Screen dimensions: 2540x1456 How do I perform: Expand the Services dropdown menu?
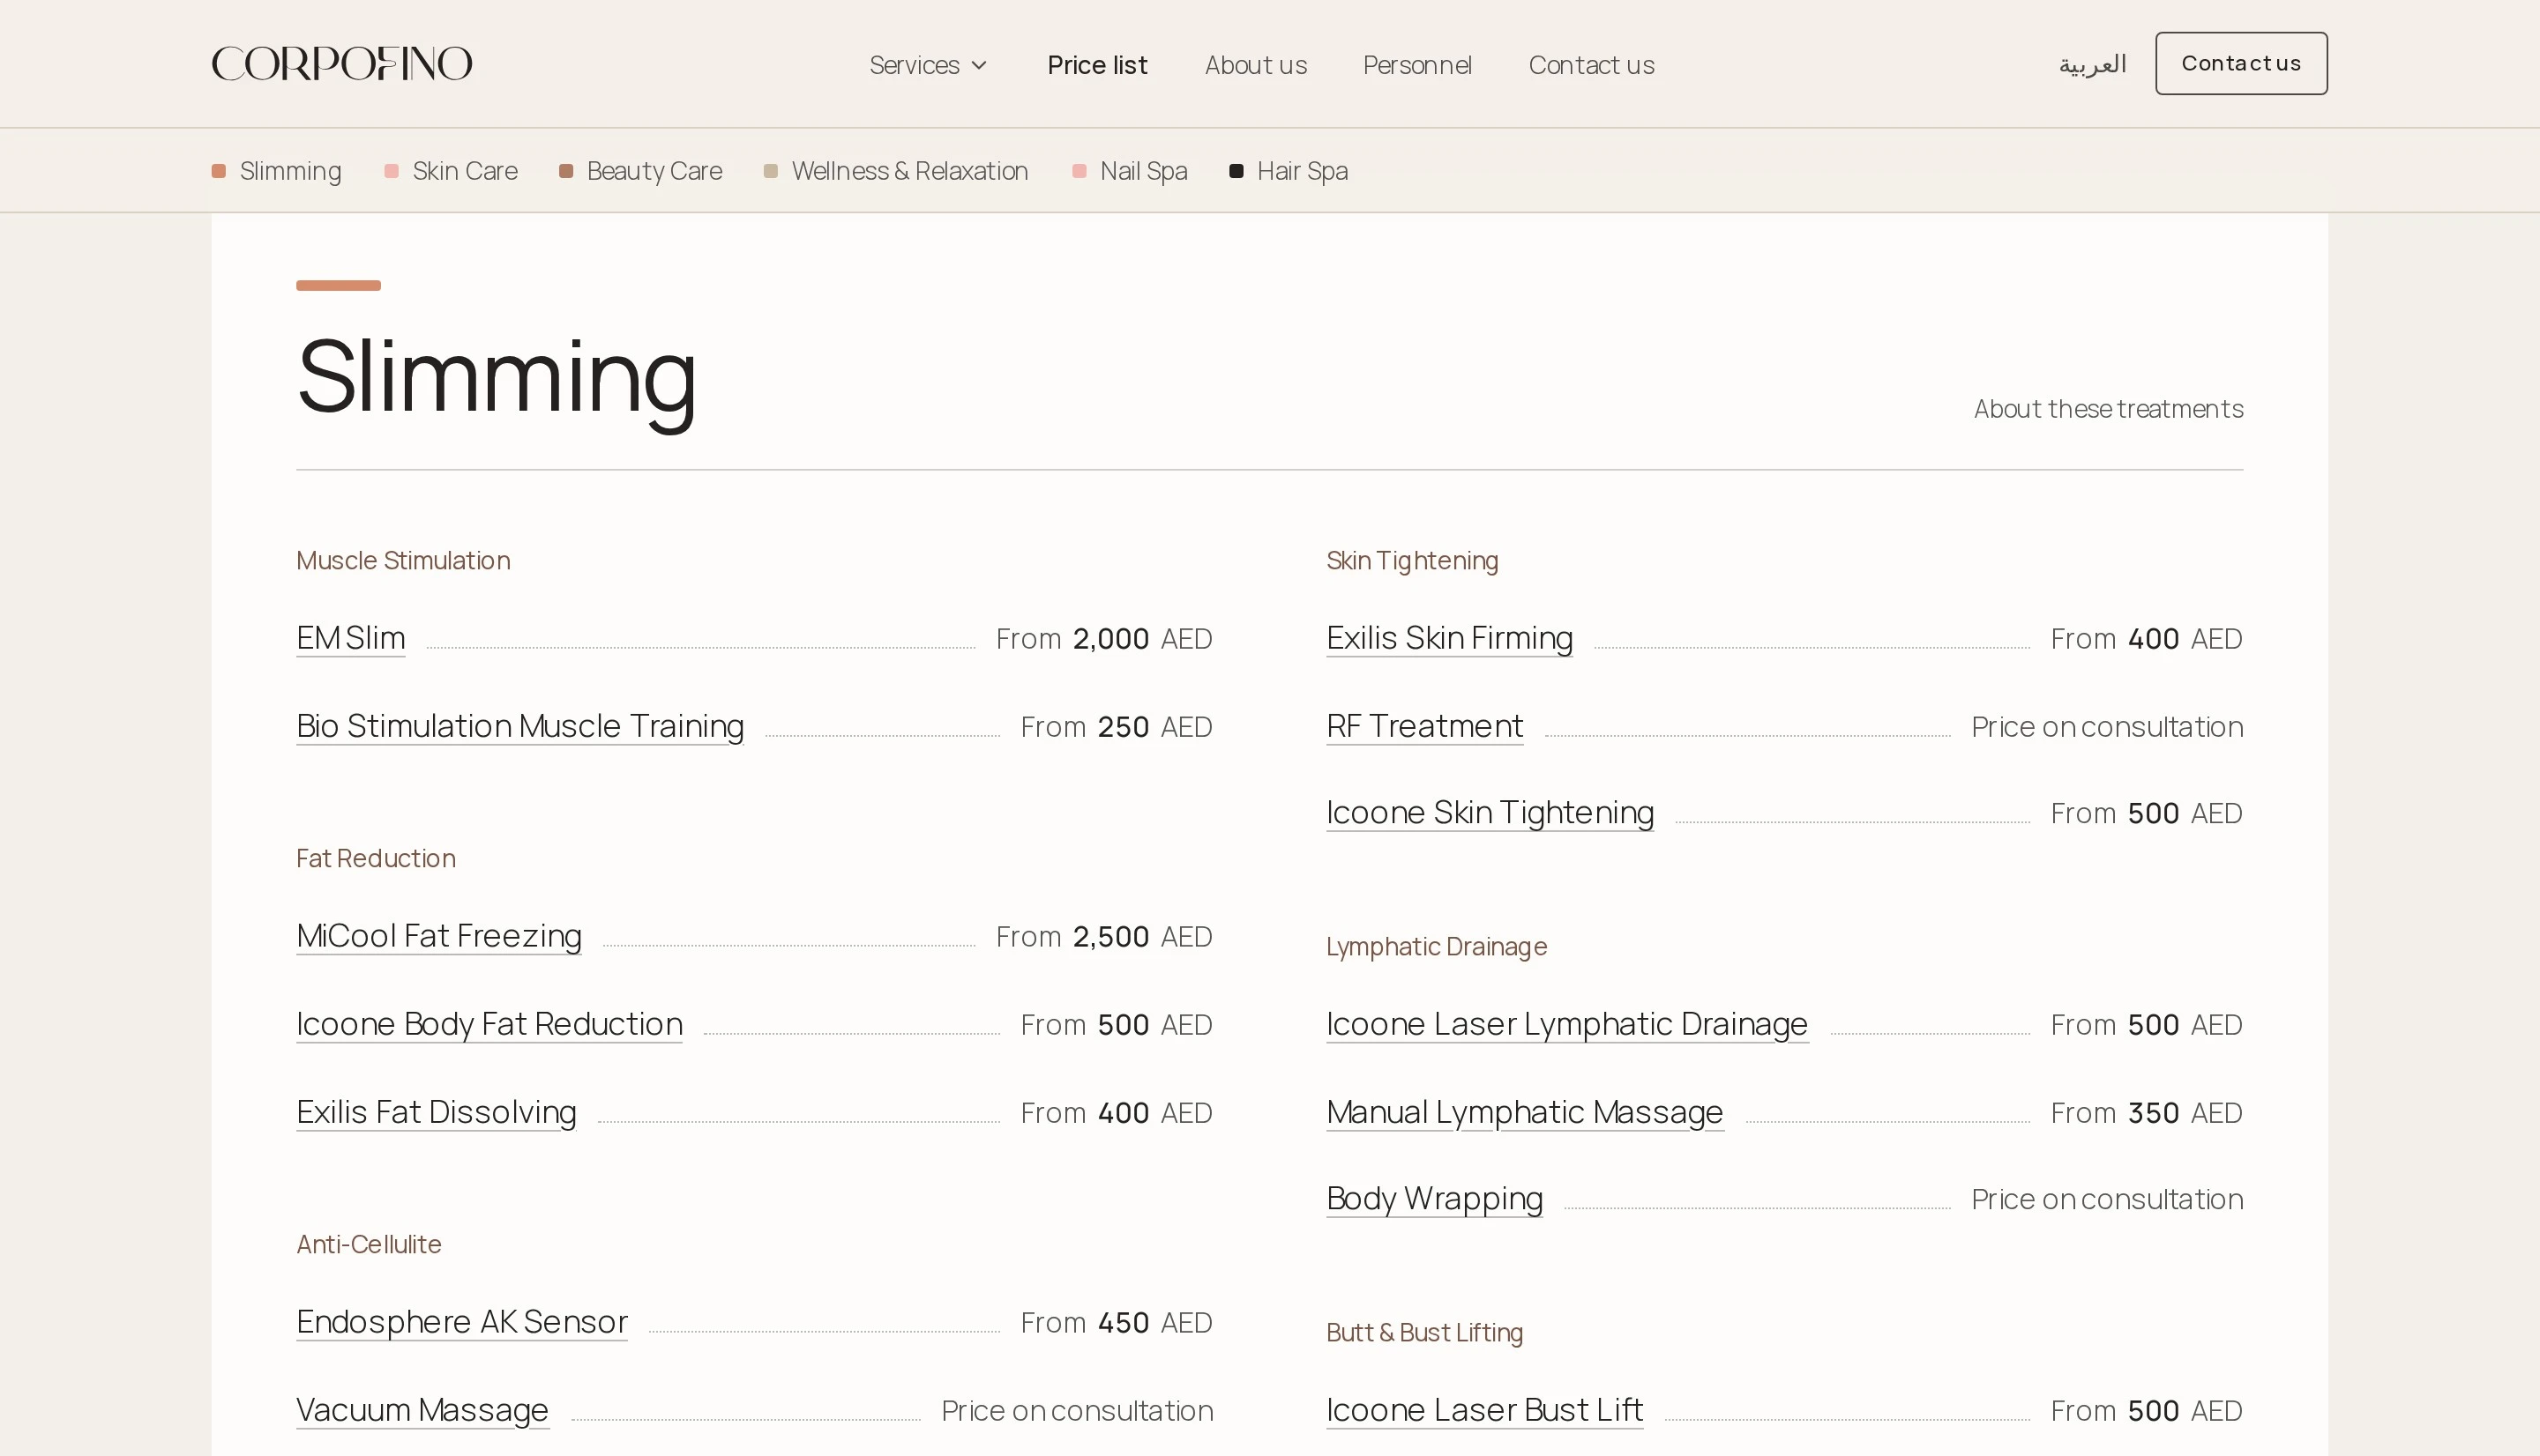tap(929, 65)
